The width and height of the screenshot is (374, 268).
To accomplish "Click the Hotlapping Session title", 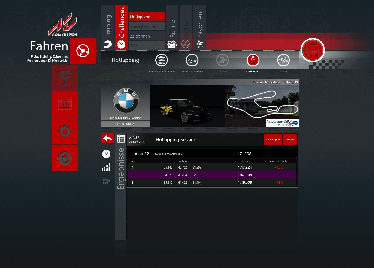I will [x=176, y=140].
